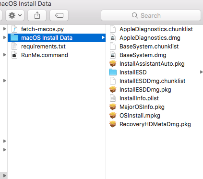The image size is (203, 179).
Task: Click the Share toolbar button
Action: [x=37, y=15]
